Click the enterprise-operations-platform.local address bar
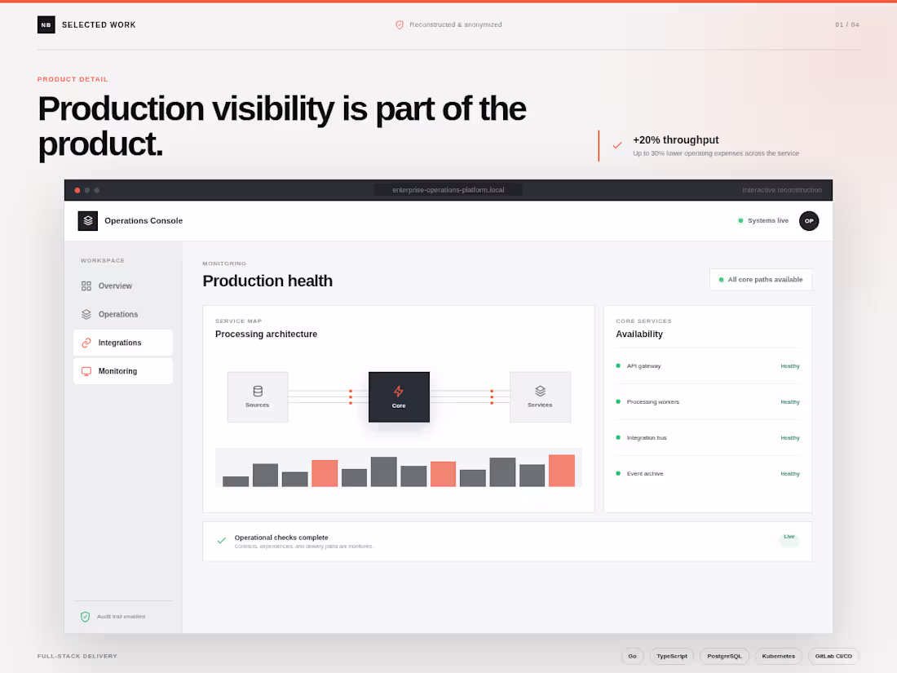Image resolution: width=897 pixels, height=673 pixels. (448, 190)
